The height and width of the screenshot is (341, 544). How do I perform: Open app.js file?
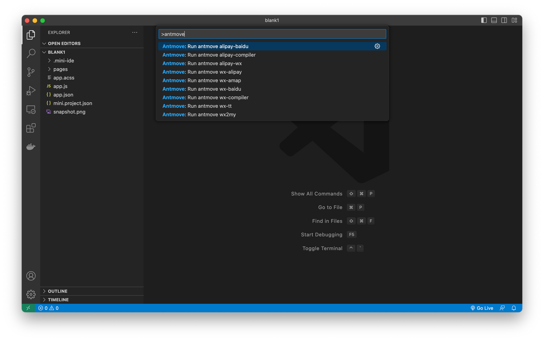[x=92, y=86]
